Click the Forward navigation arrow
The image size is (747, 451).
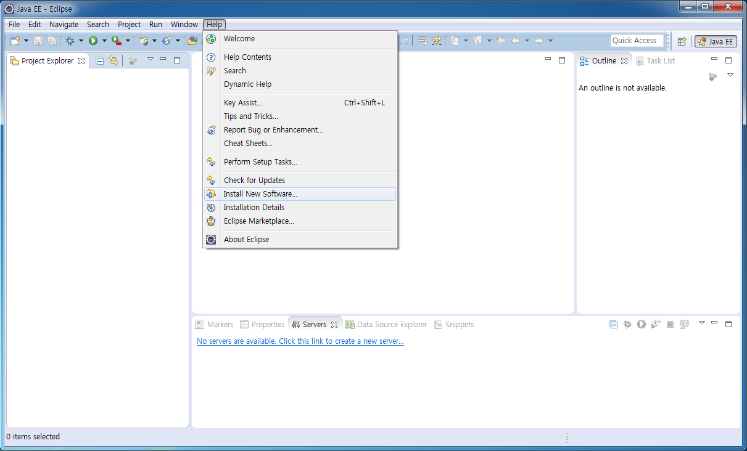click(x=539, y=41)
